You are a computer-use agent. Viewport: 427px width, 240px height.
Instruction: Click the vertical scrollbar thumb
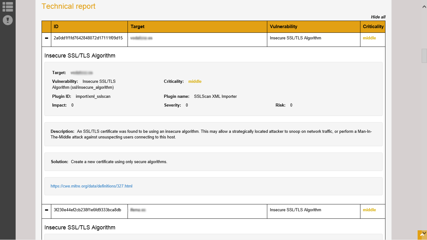(x=424, y=56)
